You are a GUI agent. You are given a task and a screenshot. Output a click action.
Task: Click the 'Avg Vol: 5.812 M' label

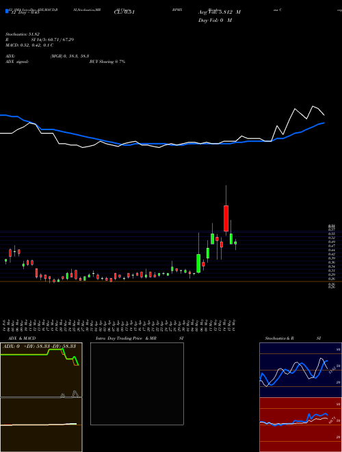(x=220, y=12)
